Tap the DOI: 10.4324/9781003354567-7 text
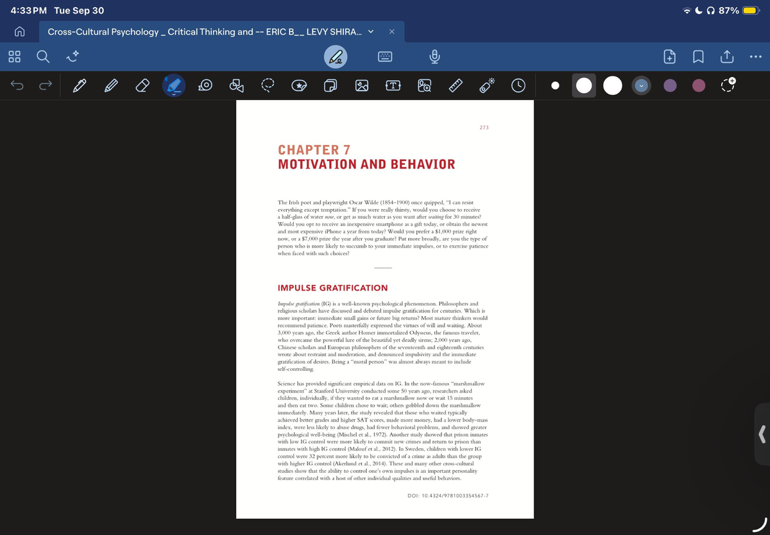Image resolution: width=770 pixels, height=535 pixels. coord(448,496)
